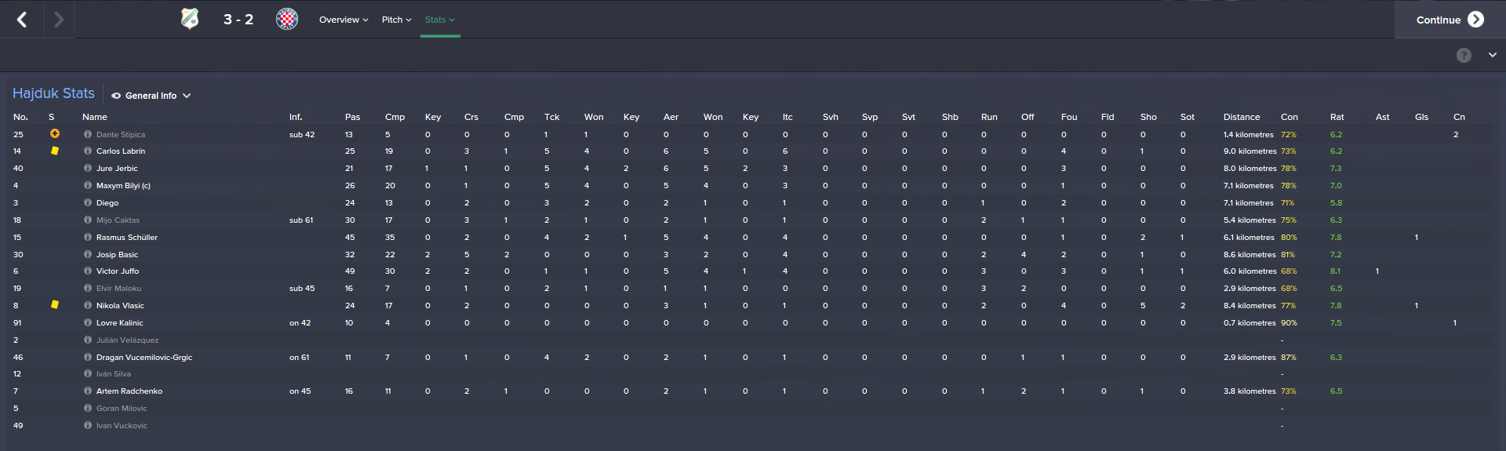Expand the chevron beside the help icon

point(1492,55)
